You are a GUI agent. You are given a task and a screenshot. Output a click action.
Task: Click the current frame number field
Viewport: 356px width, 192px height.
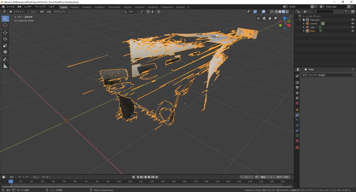[x=247, y=177]
